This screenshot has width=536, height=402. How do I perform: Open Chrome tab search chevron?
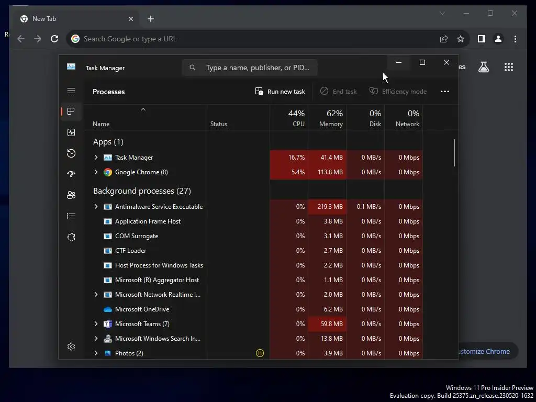point(442,13)
